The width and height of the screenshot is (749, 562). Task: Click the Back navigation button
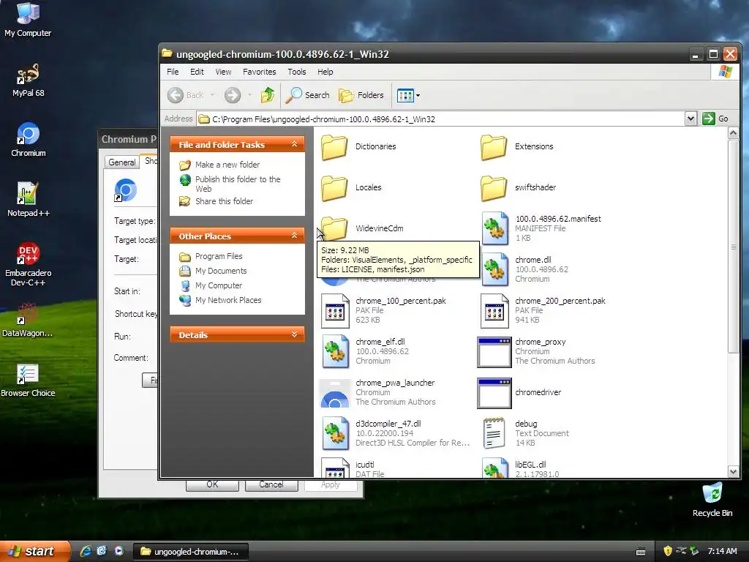(x=186, y=95)
